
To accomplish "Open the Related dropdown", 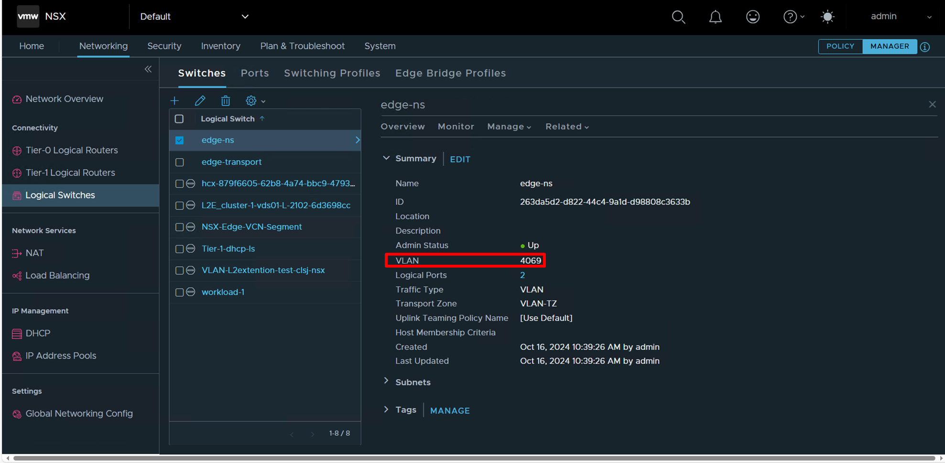I will point(567,127).
